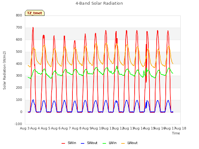Click the 'Aug 6' x-axis tick label
Image resolution: width=199 pixels, height=149 pixels.
tap(56, 128)
